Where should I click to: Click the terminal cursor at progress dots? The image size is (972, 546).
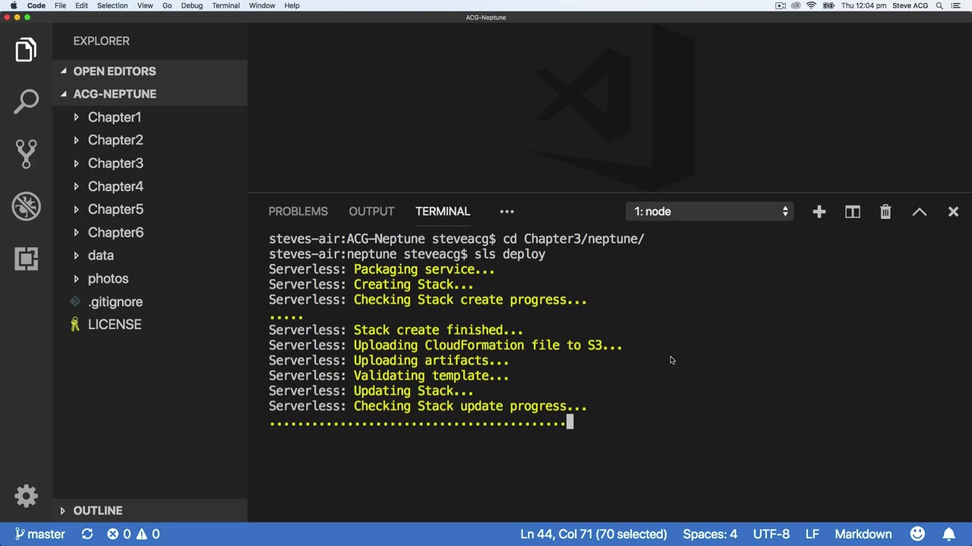[x=570, y=422]
